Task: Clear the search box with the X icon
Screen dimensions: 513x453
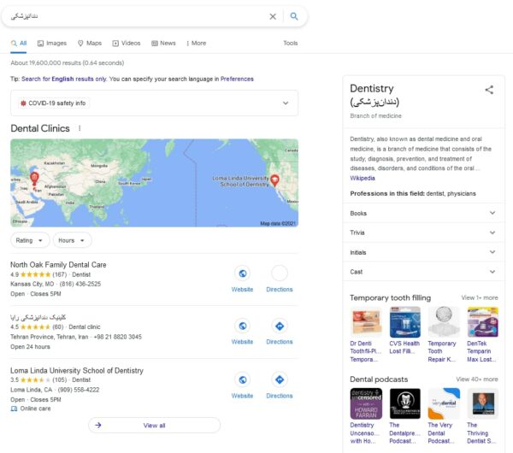Action: pyautogui.click(x=273, y=16)
